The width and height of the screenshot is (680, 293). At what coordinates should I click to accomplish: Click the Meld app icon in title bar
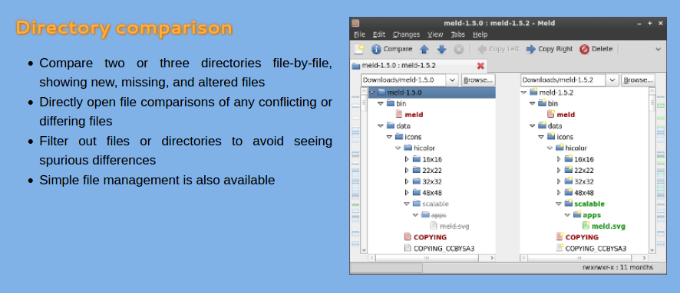click(x=355, y=24)
